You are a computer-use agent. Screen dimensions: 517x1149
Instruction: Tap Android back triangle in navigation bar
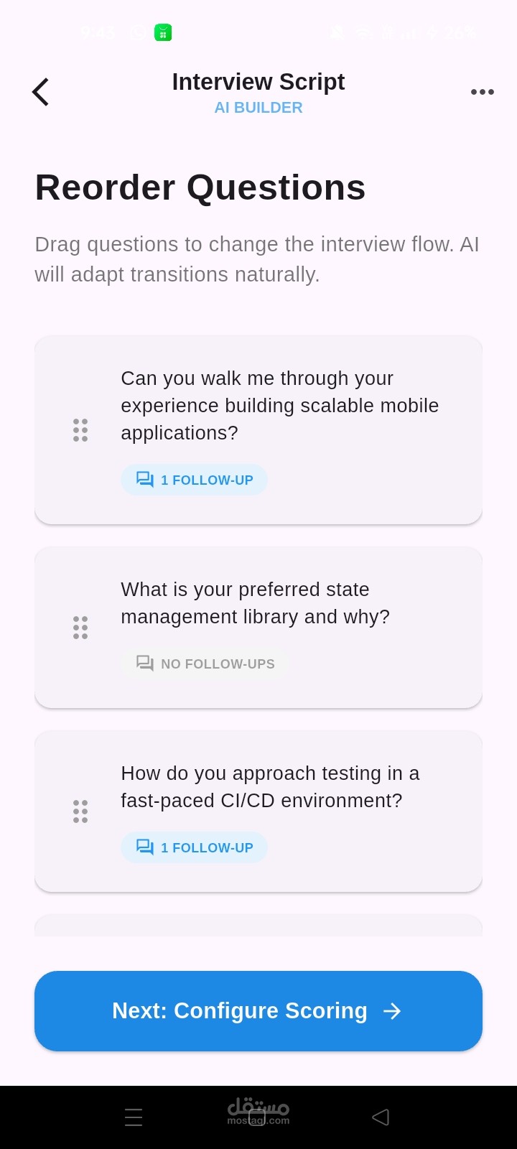(x=381, y=1117)
